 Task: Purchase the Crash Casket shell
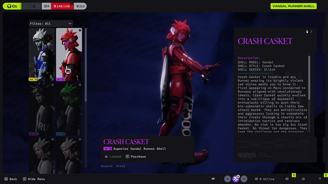[136, 156]
